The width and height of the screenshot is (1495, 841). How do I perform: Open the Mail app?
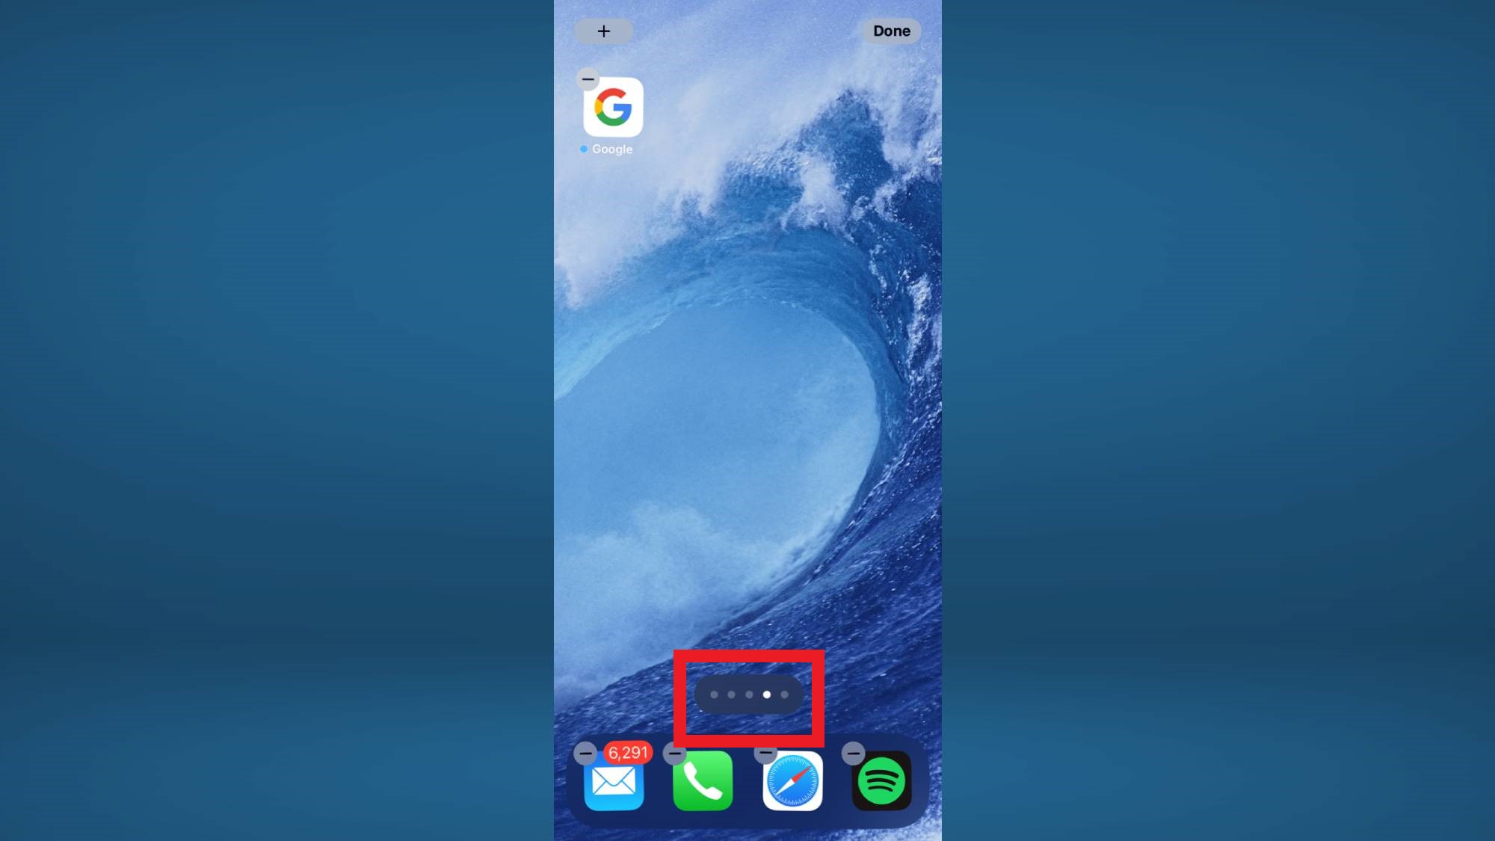(613, 783)
